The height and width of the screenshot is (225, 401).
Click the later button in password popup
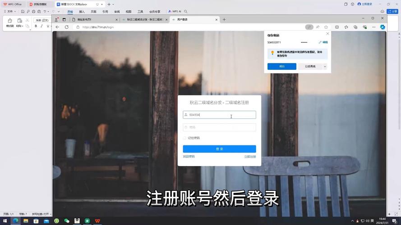pyautogui.click(x=310, y=66)
